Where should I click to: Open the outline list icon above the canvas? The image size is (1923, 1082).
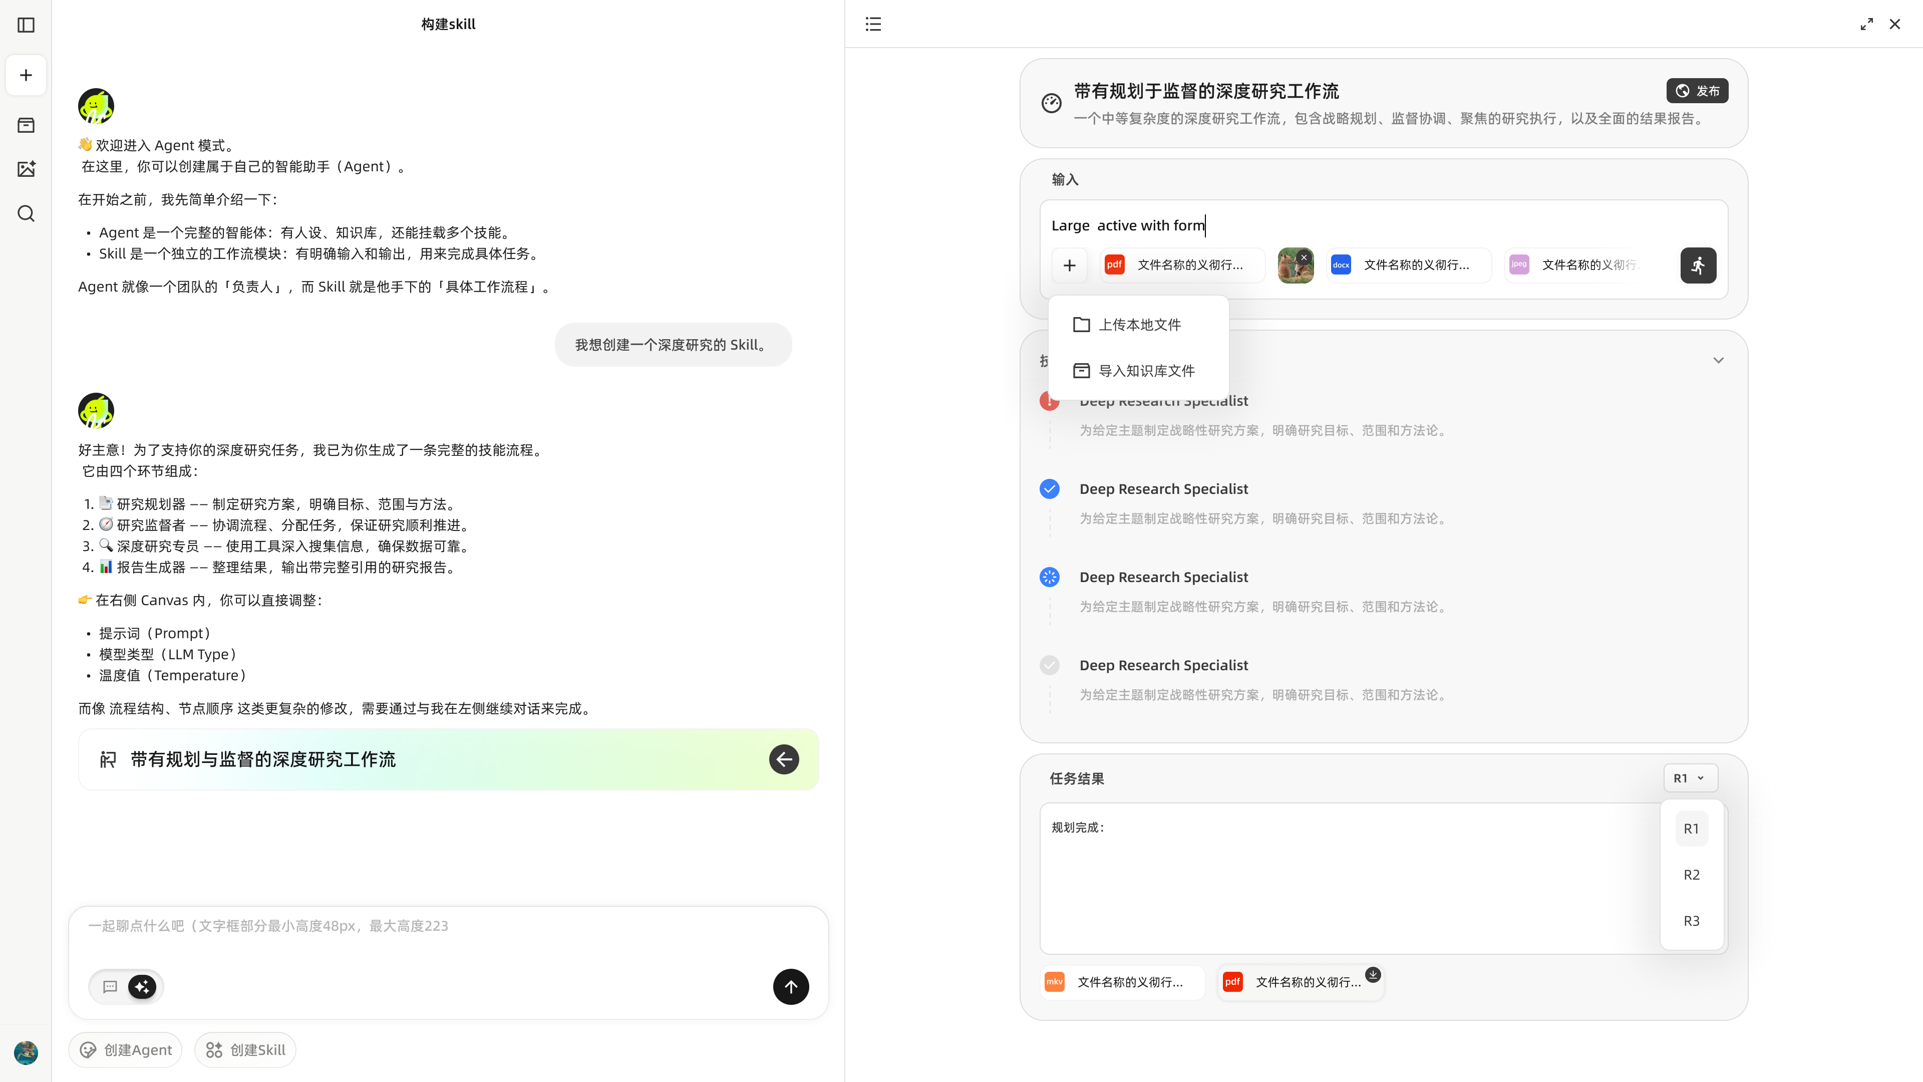(873, 24)
